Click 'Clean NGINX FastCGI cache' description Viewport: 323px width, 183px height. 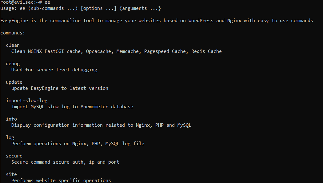(116, 51)
